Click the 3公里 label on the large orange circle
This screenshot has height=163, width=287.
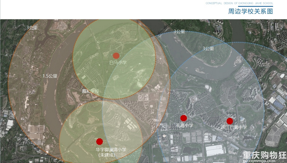(32, 28)
